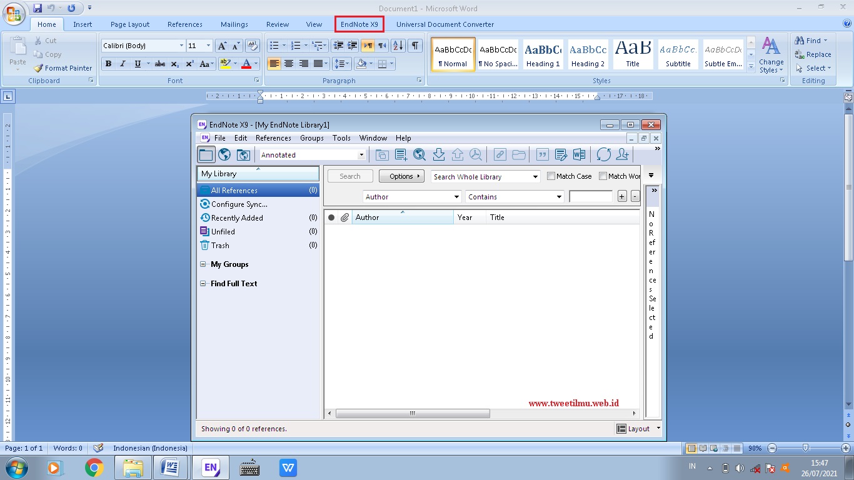Click the Sync Library icon
The width and height of the screenshot is (854, 480).
tap(603, 155)
